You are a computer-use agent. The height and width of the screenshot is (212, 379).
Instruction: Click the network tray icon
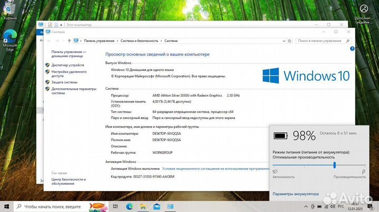[x=326, y=206]
